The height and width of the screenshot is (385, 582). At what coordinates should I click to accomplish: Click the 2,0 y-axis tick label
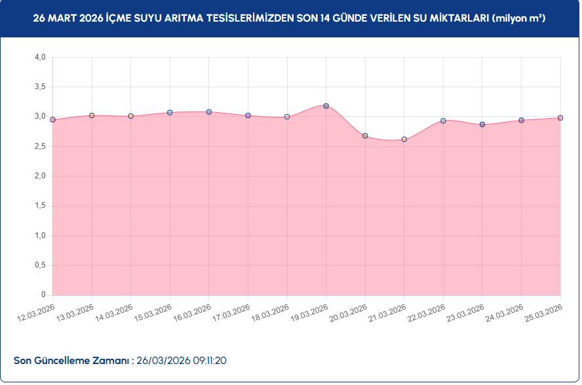pyautogui.click(x=40, y=176)
